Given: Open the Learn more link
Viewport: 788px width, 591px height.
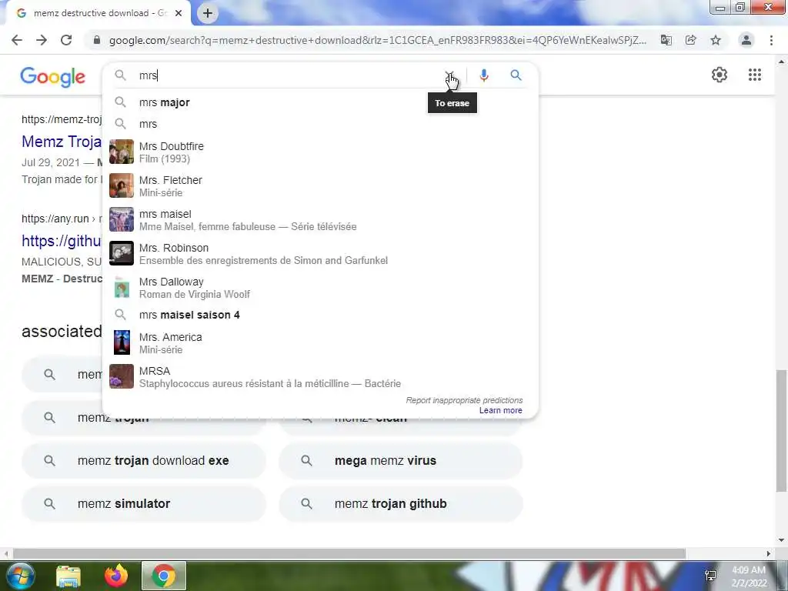Looking at the screenshot, I should point(500,411).
